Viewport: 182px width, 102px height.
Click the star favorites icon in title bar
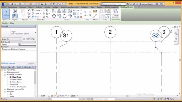coord(137,4)
